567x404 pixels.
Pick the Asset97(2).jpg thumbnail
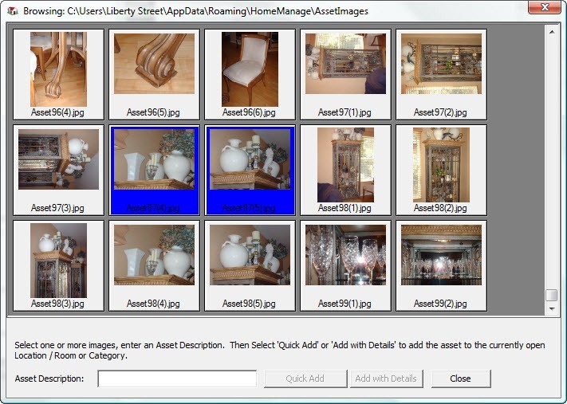click(441, 74)
